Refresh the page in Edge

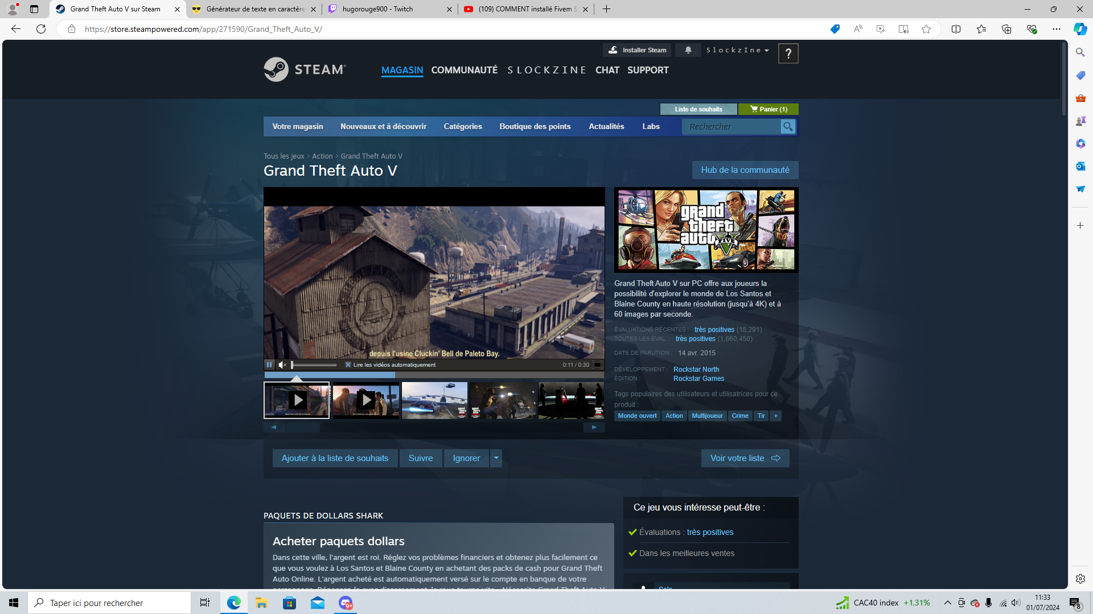point(41,29)
